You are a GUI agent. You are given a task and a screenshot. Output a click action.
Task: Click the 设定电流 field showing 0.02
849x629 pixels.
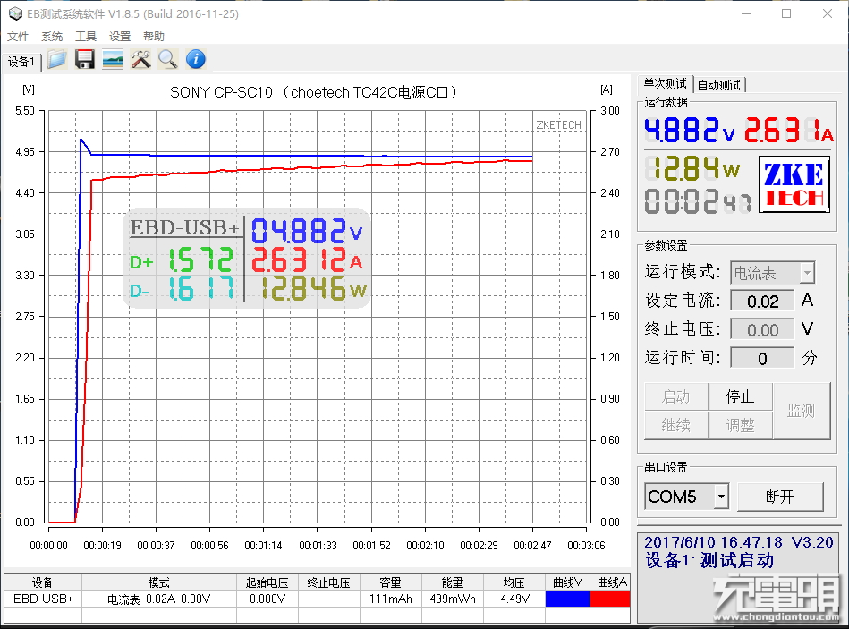(x=762, y=301)
